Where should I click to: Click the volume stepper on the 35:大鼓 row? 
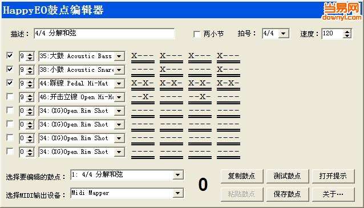pyautogui.click(x=30, y=56)
